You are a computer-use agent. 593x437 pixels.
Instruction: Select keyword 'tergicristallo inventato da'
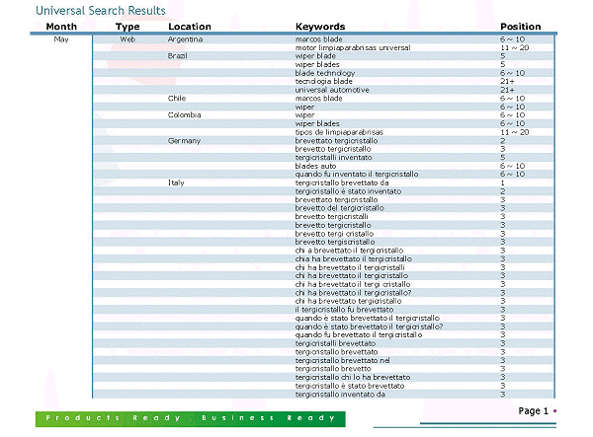pos(340,395)
